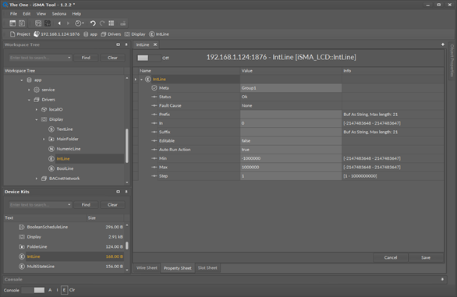Viewport: 457px width, 297px height.
Task: Click the light grid icon in toolbar
Action: (38, 23)
